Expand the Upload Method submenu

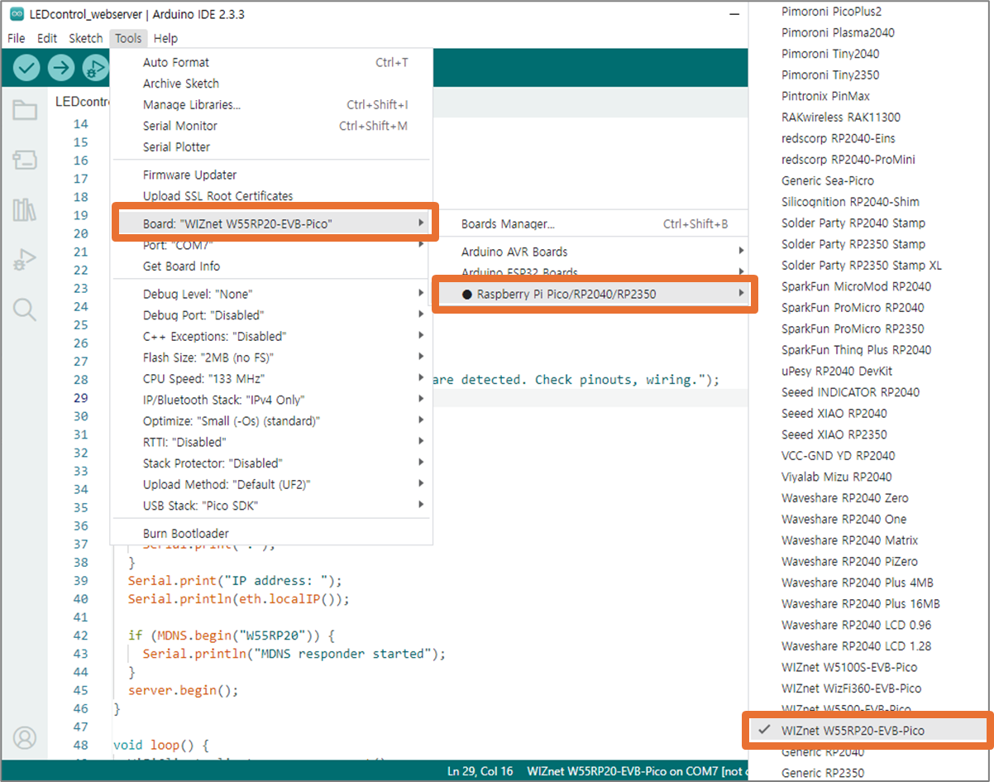coord(271,484)
